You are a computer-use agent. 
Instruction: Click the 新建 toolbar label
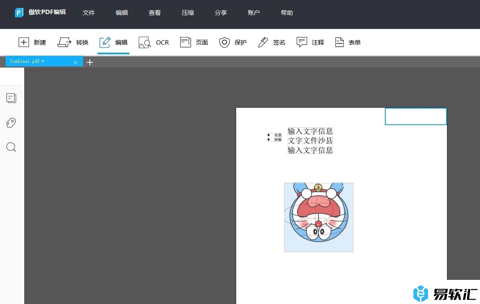pyautogui.click(x=40, y=43)
